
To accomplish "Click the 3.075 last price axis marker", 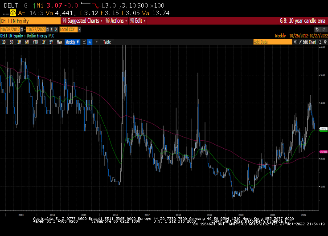I will tap(324, 128).
